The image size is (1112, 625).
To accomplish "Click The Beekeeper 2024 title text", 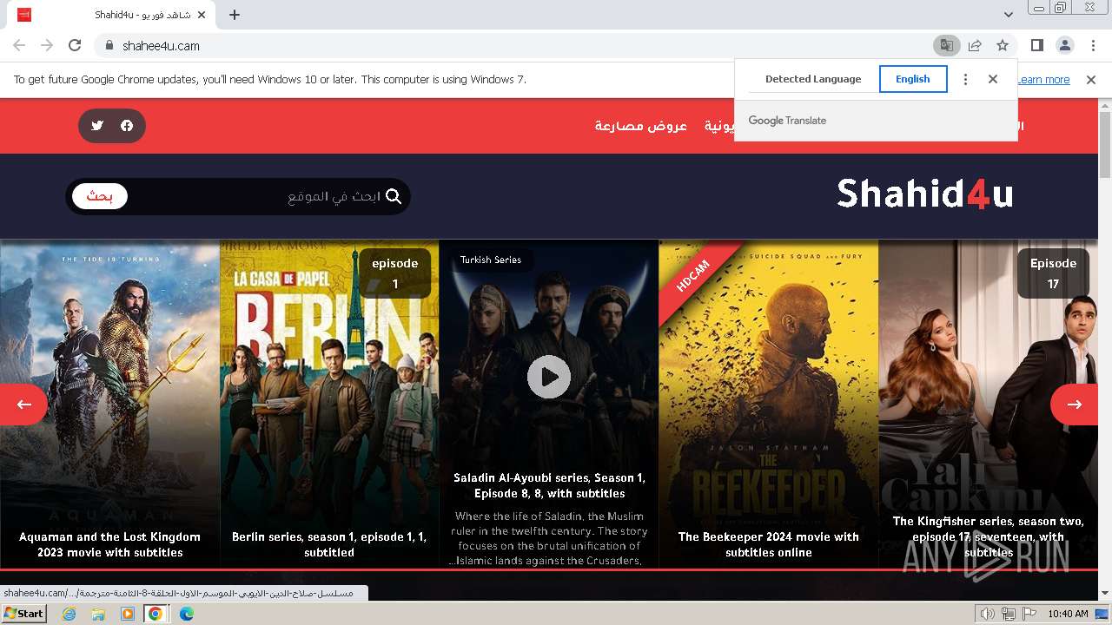I will tap(769, 544).
